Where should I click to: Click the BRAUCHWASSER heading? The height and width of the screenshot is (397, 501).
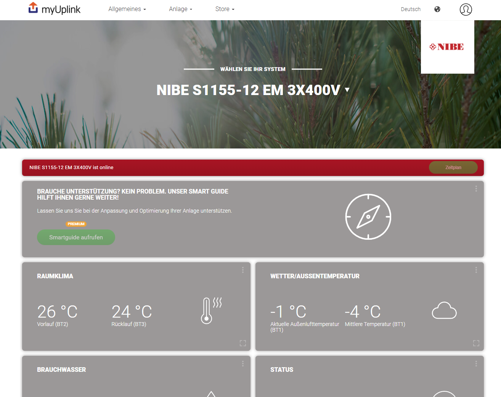coord(61,370)
